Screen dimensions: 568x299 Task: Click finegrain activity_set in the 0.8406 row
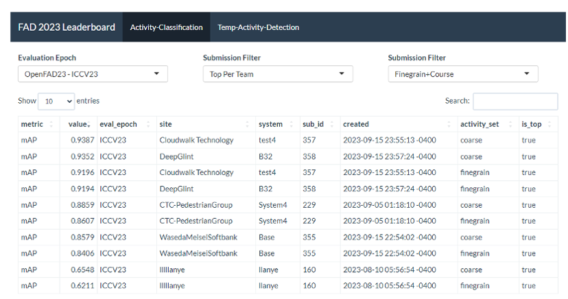tap(475, 253)
